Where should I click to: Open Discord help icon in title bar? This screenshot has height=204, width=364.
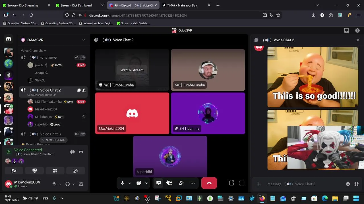coord(357,30)
